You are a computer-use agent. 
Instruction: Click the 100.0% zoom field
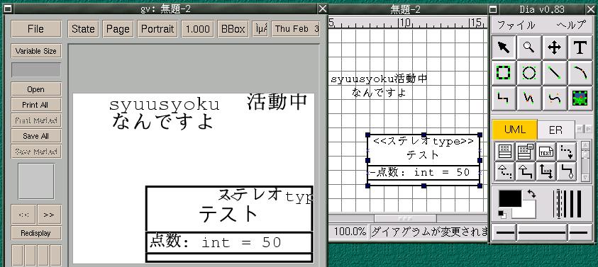point(350,231)
